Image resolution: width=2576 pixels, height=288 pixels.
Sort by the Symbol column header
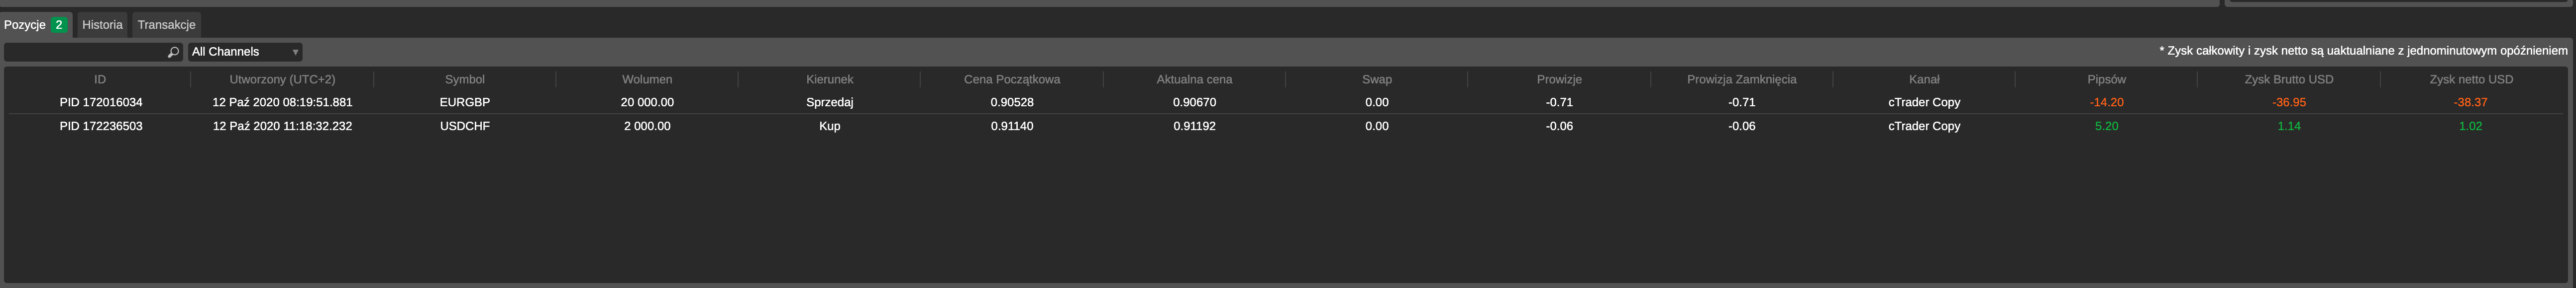click(x=465, y=79)
